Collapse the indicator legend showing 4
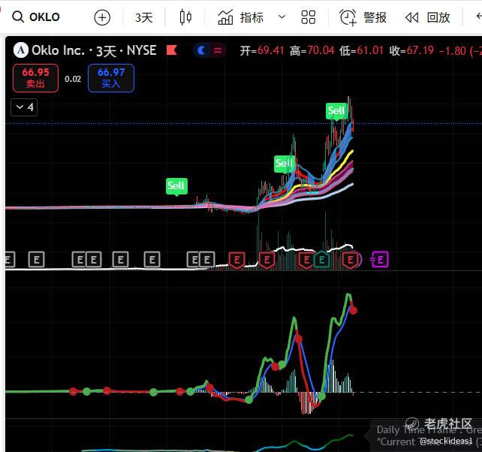482x452 pixels. click(24, 107)
